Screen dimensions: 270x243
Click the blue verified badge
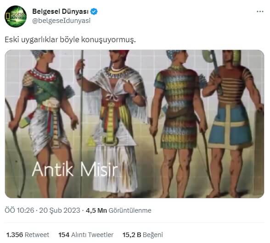(94, 11)
